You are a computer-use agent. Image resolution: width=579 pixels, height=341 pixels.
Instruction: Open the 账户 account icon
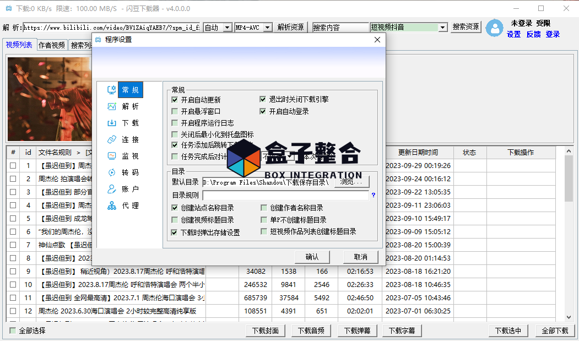111,189
